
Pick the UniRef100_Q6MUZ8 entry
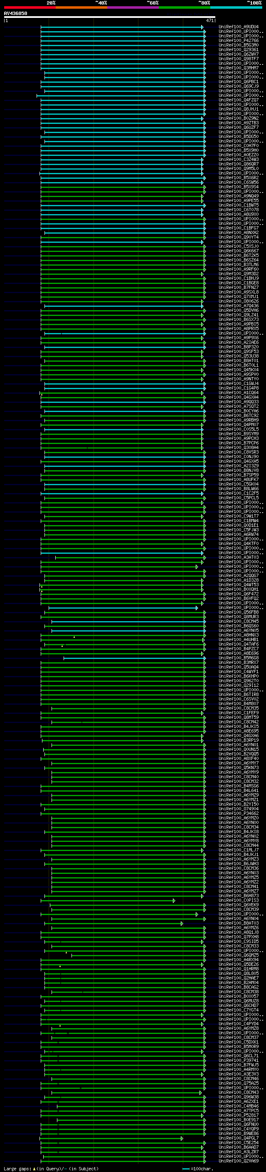click(x=239, y=1001)
